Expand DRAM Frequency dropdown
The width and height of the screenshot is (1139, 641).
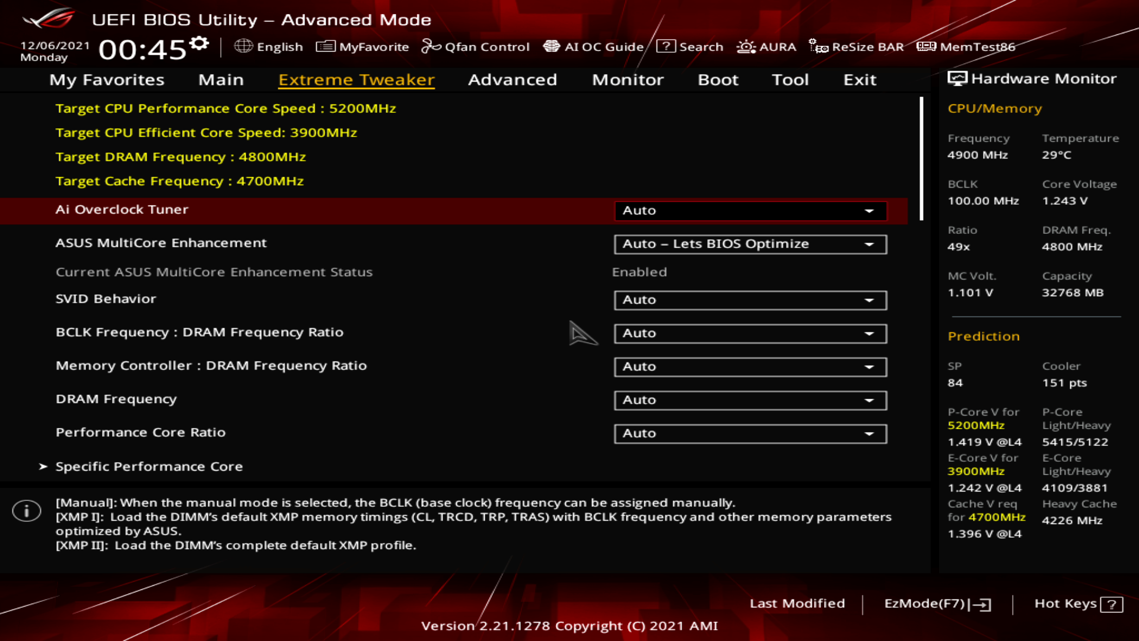(750, 400)
